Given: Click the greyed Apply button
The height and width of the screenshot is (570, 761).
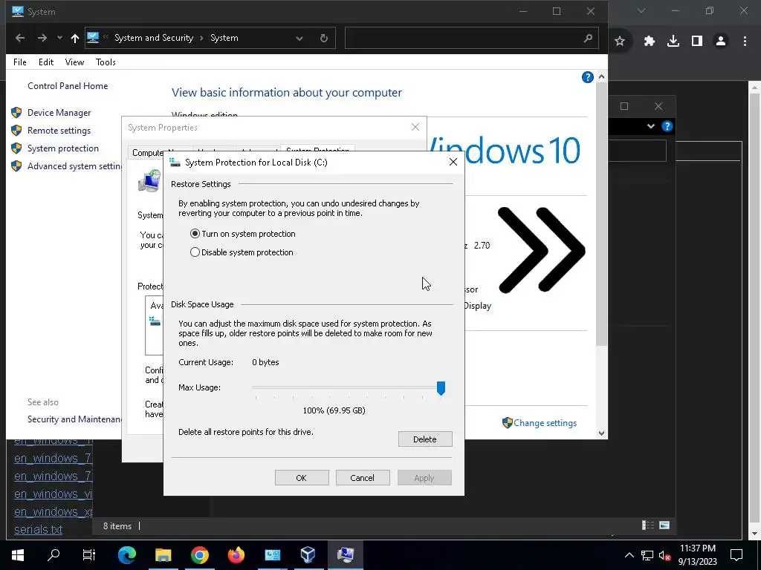Looking at the screenshot, I should [424, 477].
